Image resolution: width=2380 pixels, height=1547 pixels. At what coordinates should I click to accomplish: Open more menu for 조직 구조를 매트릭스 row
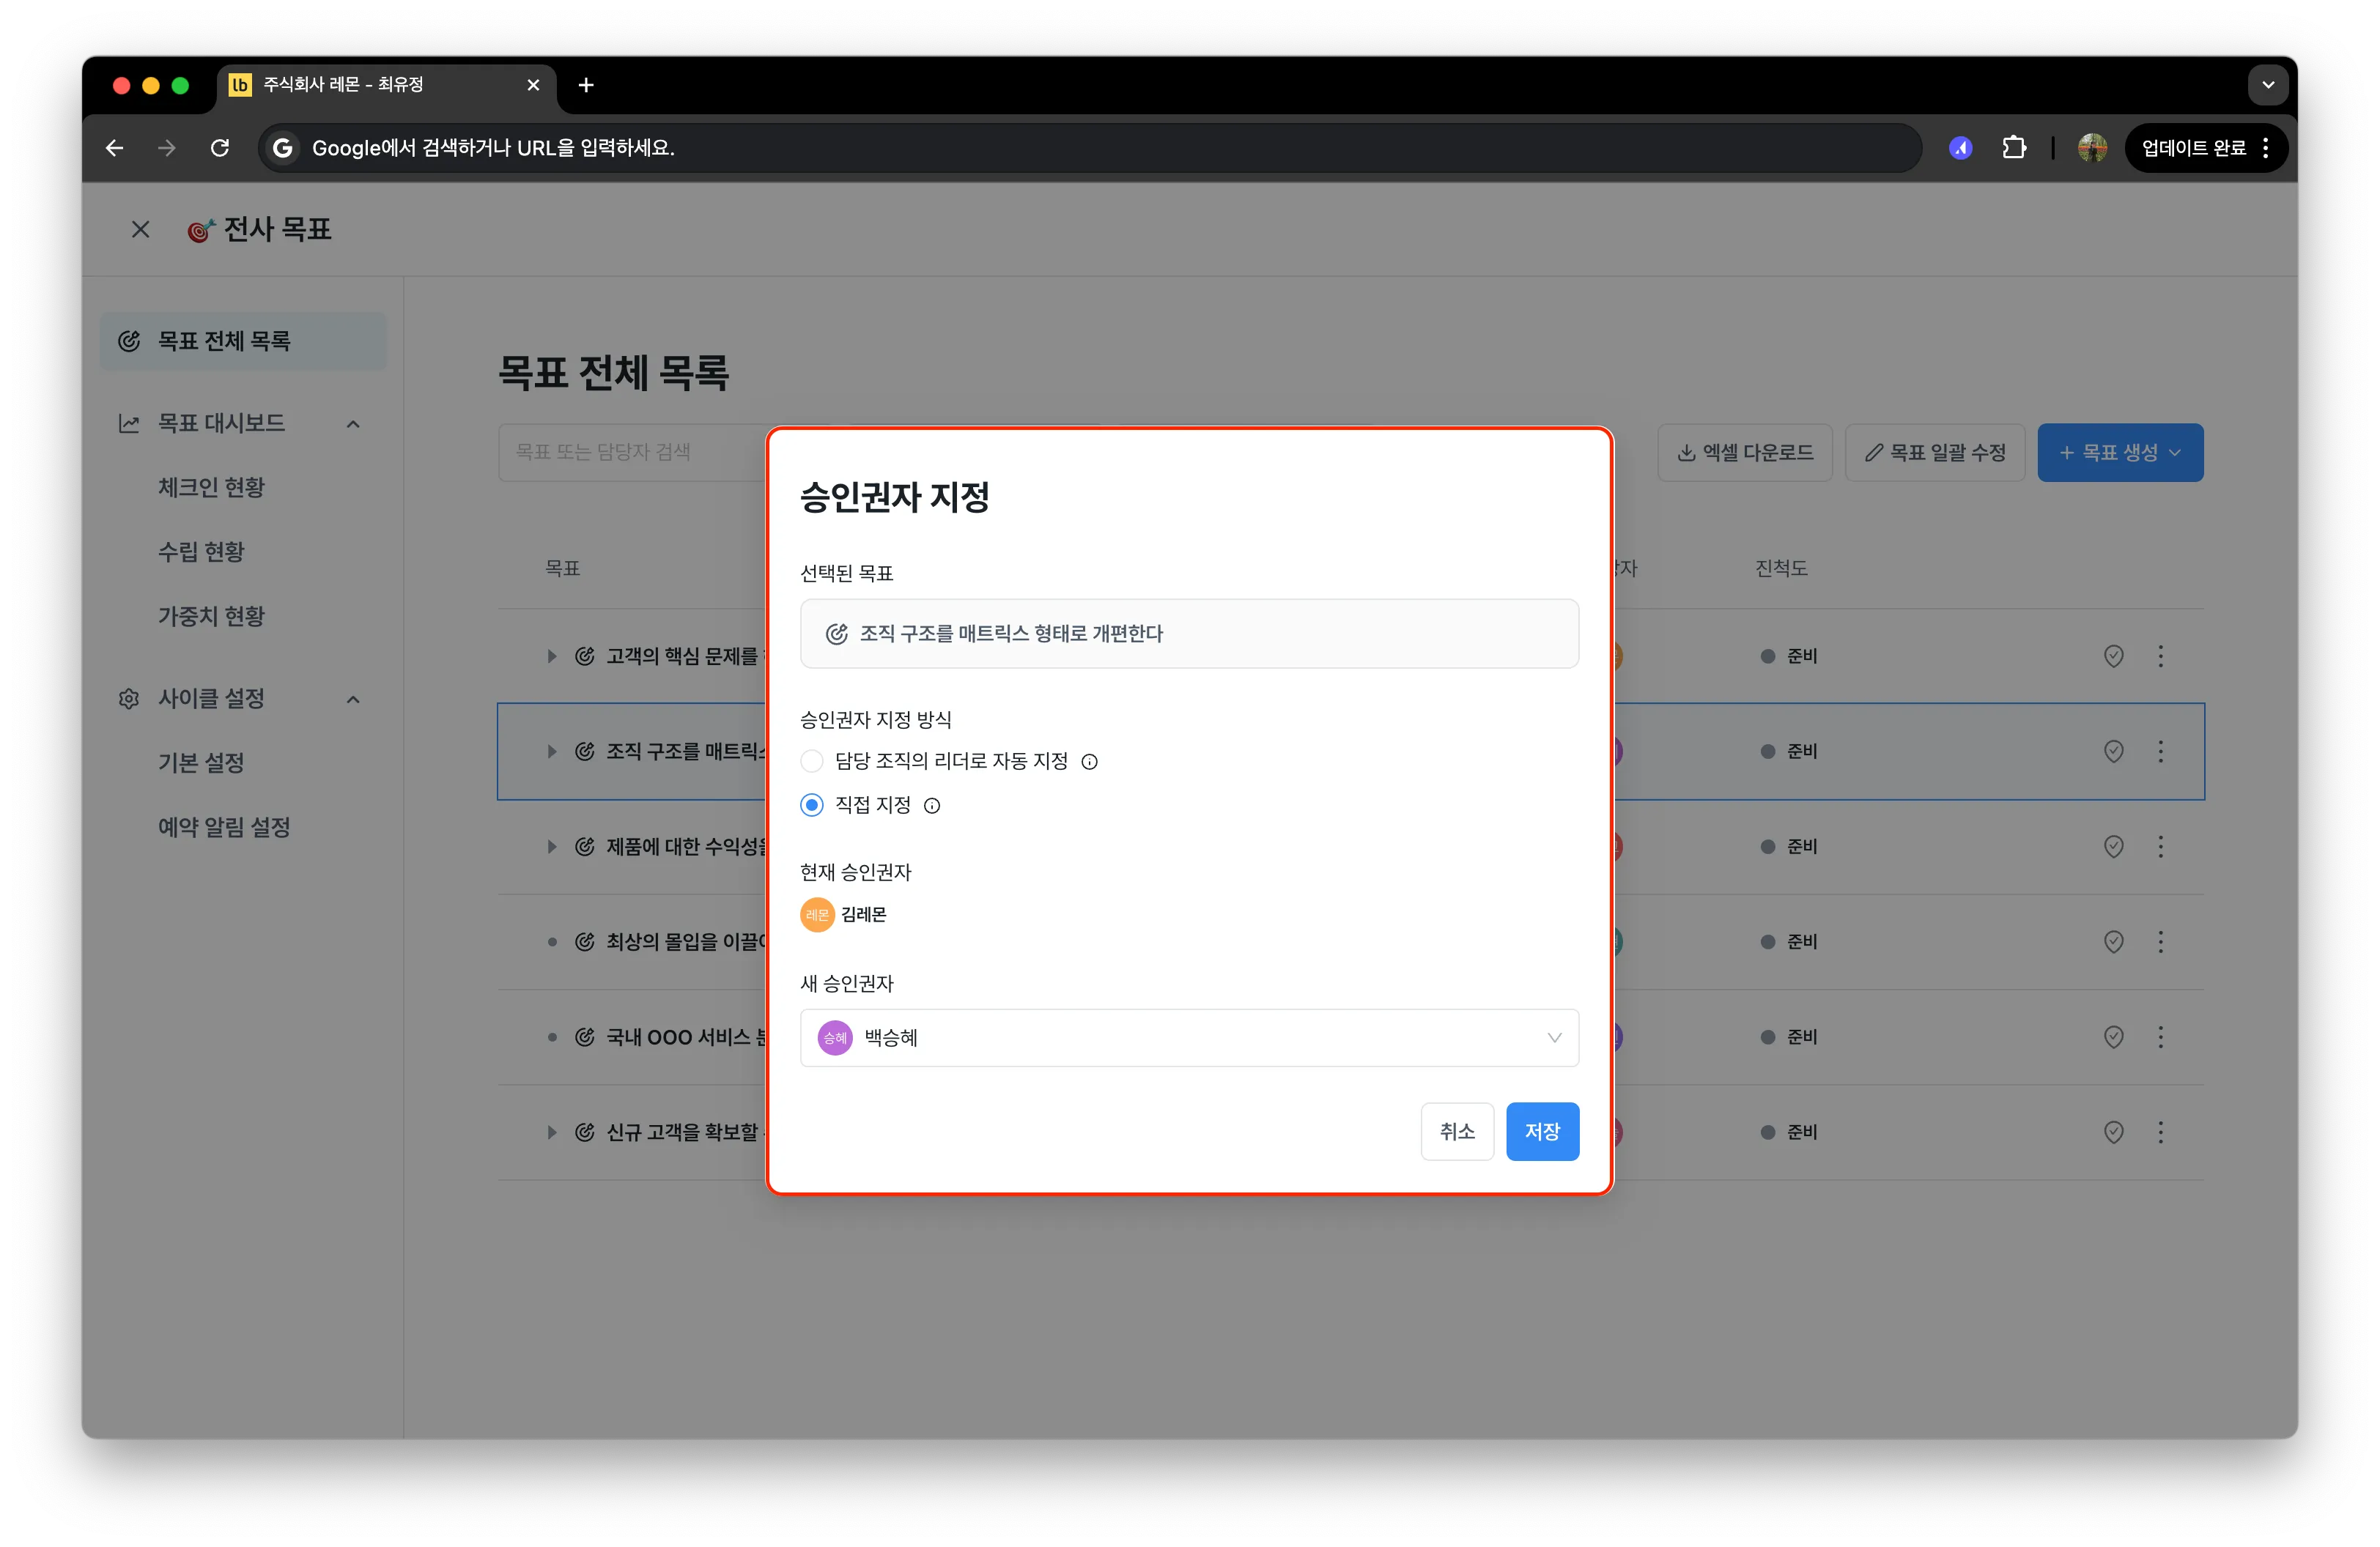2160,752
